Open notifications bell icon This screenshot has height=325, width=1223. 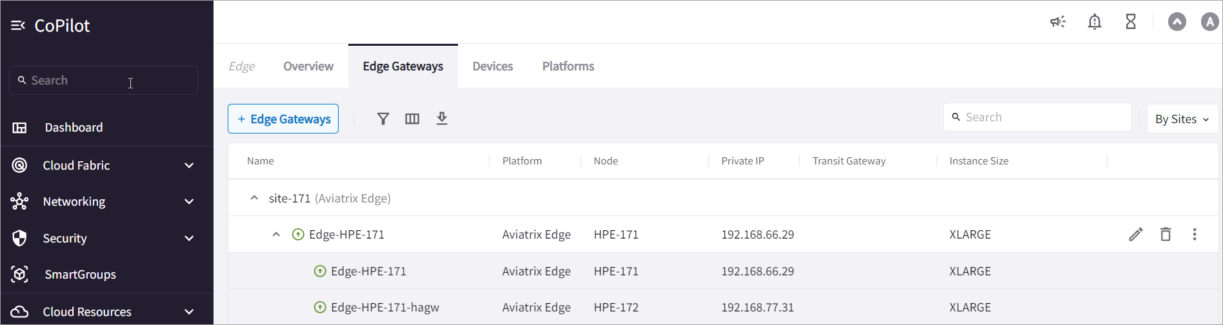(1095, 22)
